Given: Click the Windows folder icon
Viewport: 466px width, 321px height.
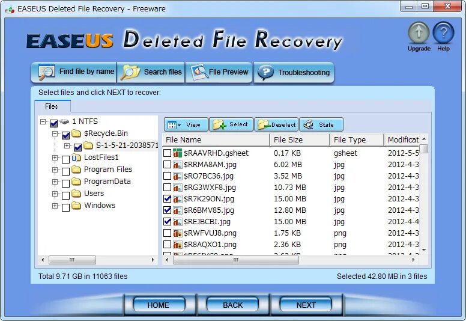Looking at the screenshot, I should pos(76,206).
